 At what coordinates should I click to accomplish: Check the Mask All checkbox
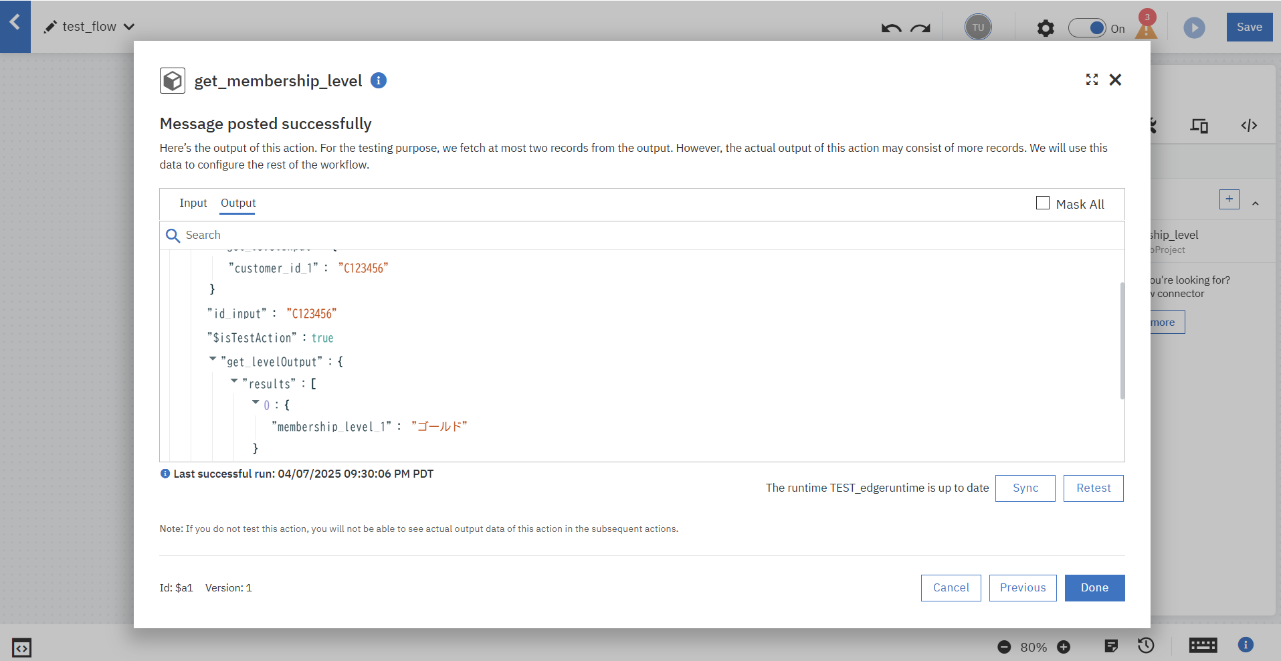pyautogui.click(x=1043, y=203)
